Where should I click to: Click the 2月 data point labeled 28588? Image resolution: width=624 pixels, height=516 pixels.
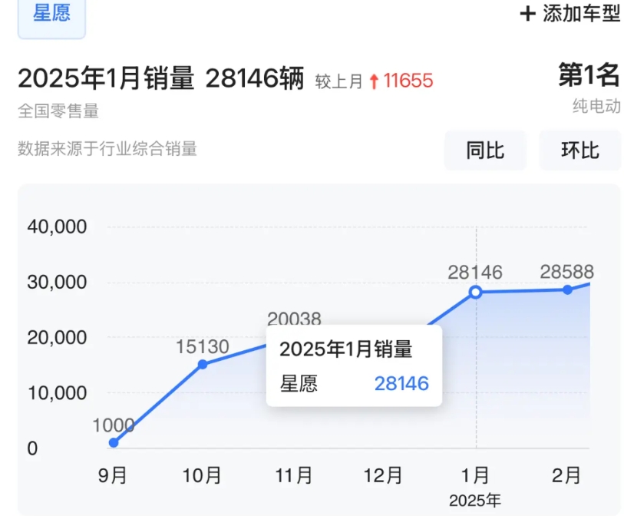tap(567, 289)
